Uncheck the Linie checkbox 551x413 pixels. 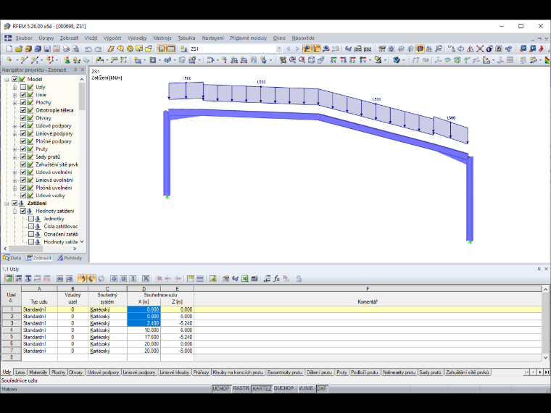pyautogui.click(x=23, y=95)
